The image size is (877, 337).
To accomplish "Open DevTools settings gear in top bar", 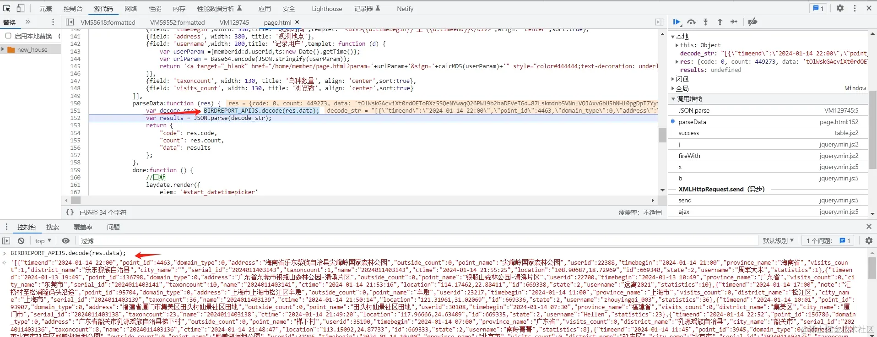I will 840,8.
